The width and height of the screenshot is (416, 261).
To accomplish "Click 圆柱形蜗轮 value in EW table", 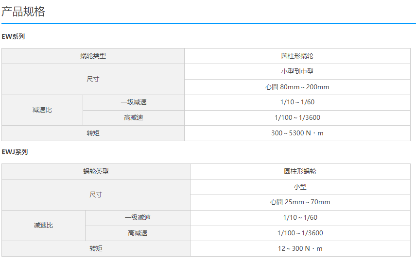I will click(297, 56).
